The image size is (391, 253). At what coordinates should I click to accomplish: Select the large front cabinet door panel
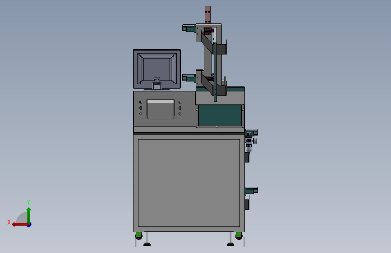189,183
